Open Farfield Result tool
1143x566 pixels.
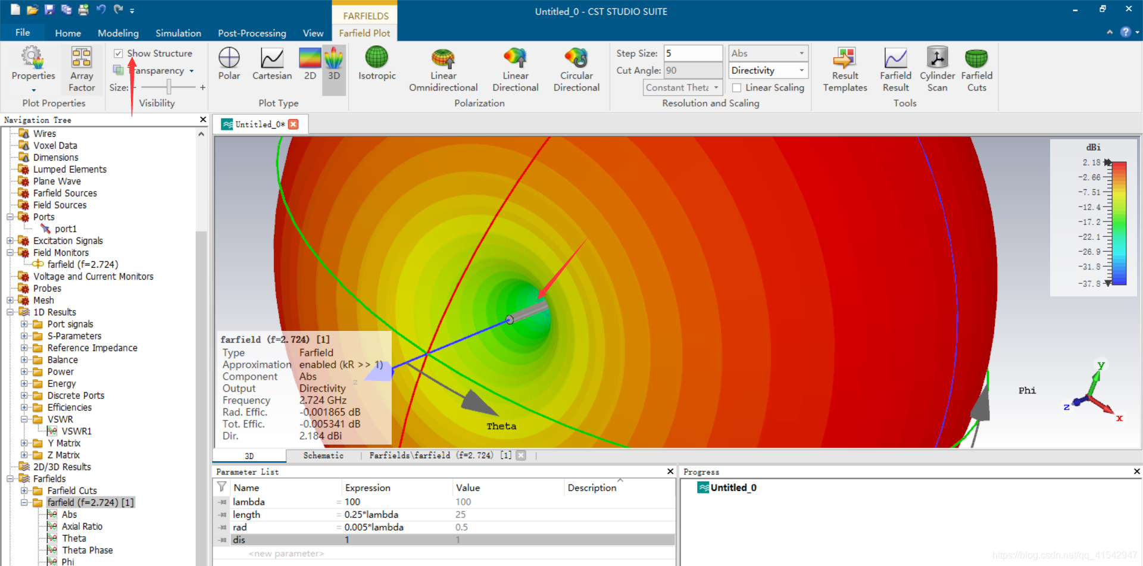(x=896, y=69)
